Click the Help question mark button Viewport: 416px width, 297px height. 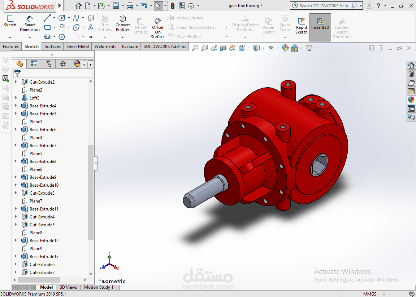tap(378, 5)
